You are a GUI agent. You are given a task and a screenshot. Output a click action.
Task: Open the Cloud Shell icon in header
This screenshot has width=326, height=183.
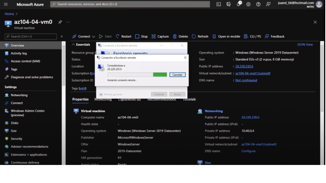pos(219,4)
